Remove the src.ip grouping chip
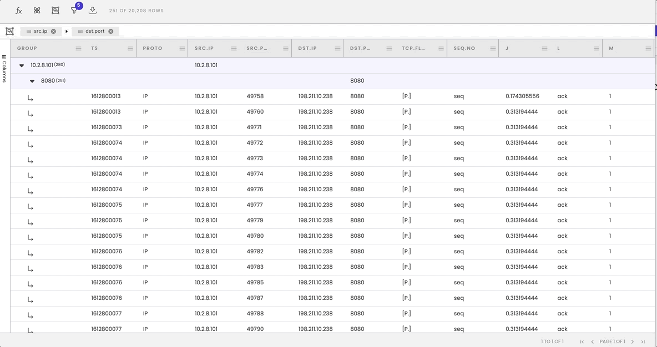This screenshot has width=657, height=347. 54,32
